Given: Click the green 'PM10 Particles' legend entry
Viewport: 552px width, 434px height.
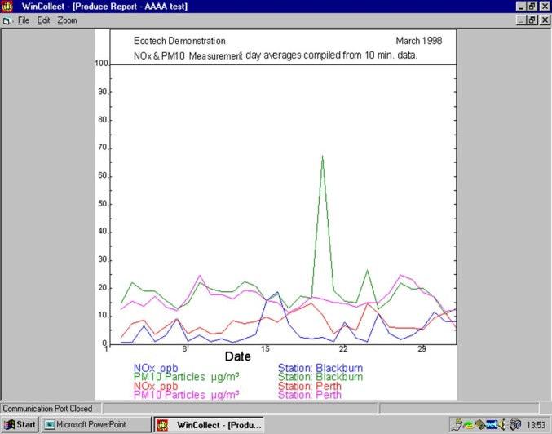Looking at the screenshot, I should pos(186,377).
